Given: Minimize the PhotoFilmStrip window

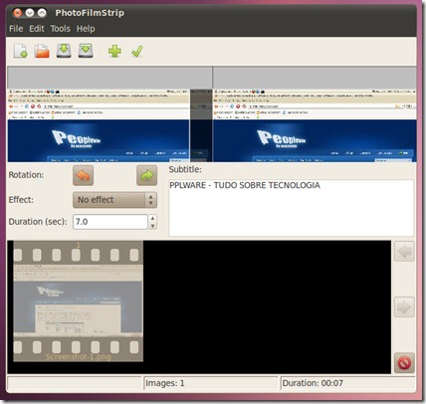Looking at the screenshot, I should coord(30,13).
